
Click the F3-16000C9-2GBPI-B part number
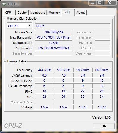coord(54,48)
